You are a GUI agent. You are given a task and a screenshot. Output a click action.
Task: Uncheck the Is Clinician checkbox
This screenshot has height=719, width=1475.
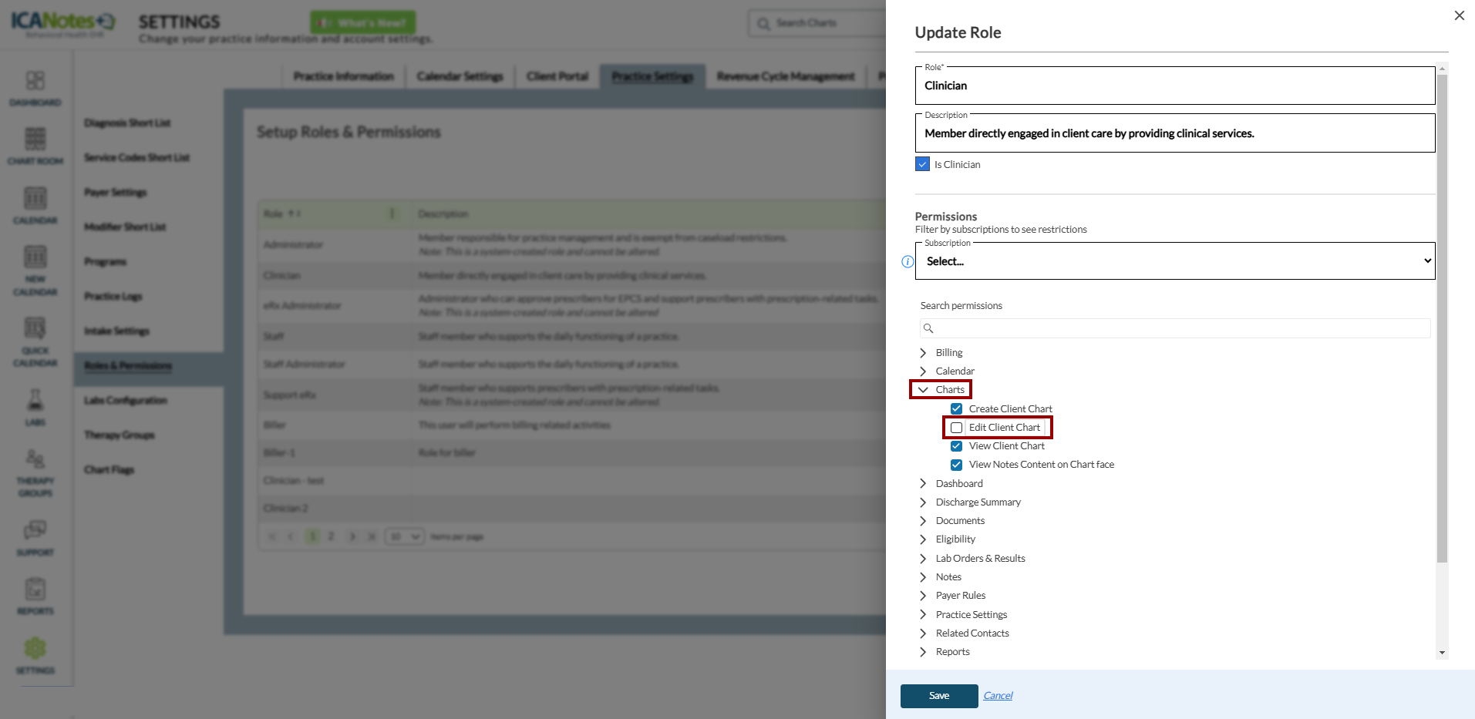pos(923,164)
